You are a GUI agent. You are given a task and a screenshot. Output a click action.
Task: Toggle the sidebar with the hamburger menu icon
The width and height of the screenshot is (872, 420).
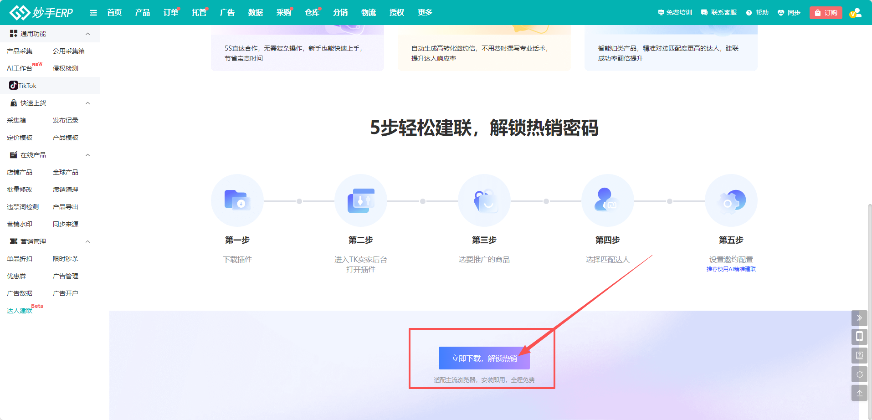pyautogui.click(x=93, y=13)
